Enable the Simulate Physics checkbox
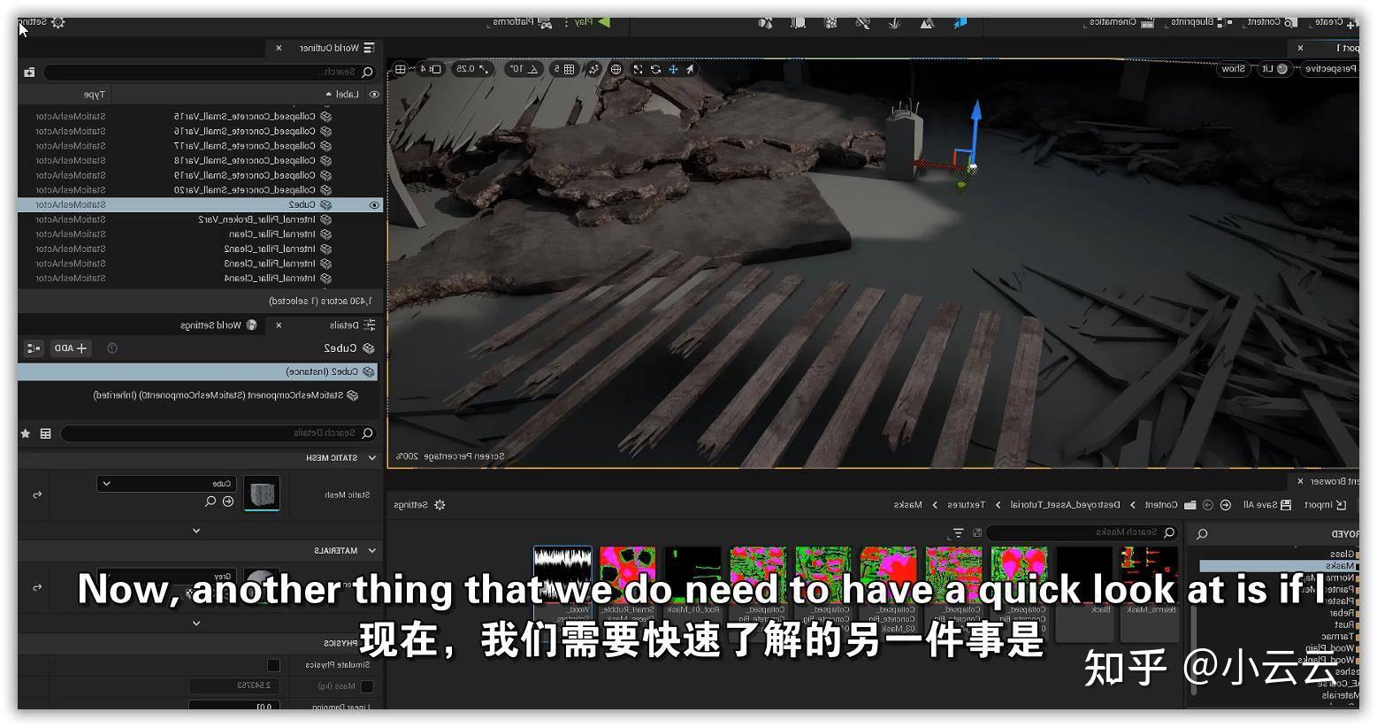1377x727 pixels. click(273, 665)
